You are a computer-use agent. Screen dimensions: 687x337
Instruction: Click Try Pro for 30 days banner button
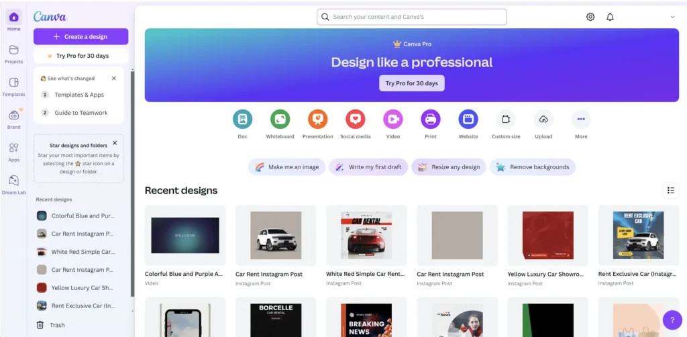coord(411,83)
